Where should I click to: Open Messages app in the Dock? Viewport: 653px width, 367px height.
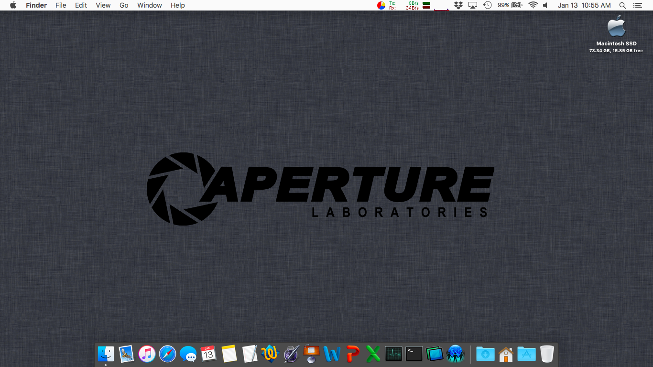click(x=188, y=354)
